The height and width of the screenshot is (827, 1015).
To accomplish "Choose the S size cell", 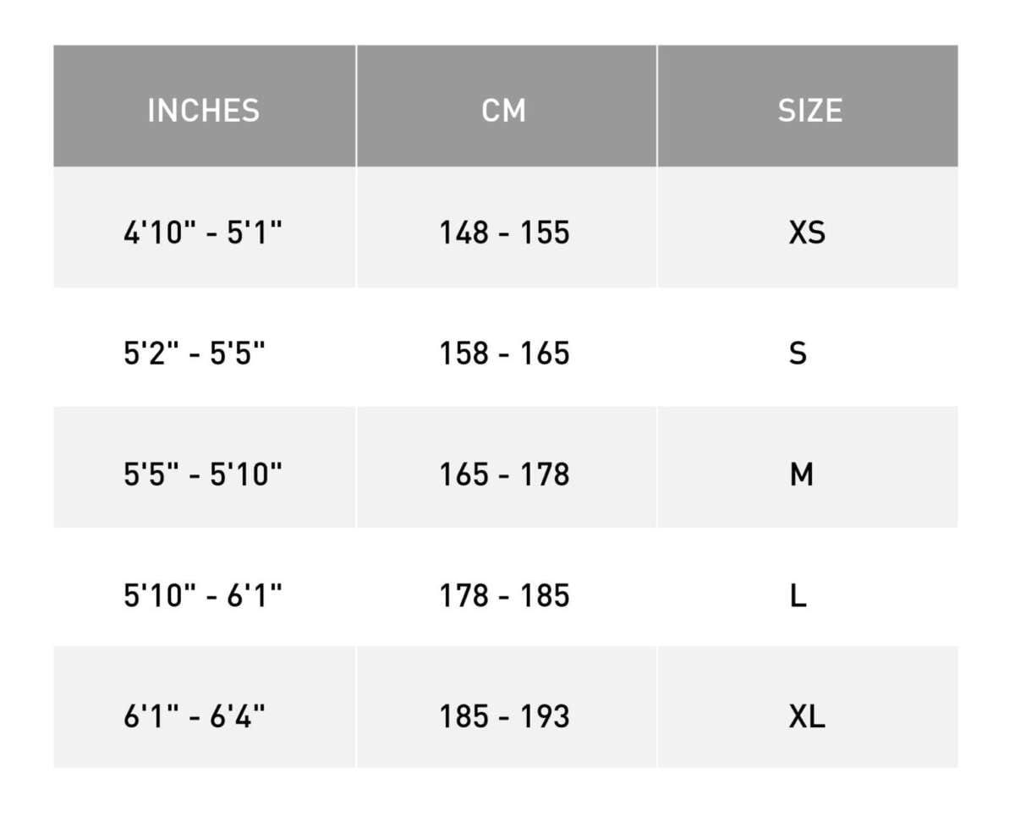I will pyautogui.click(x=798, y=353).
